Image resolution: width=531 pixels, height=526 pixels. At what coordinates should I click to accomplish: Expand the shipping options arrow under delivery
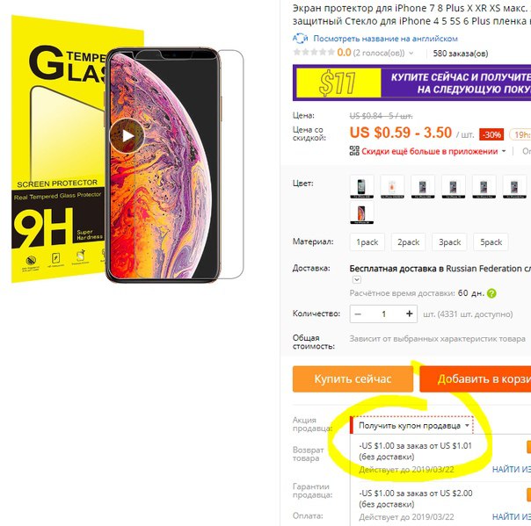pyautogui.click(x=357, y=280)
